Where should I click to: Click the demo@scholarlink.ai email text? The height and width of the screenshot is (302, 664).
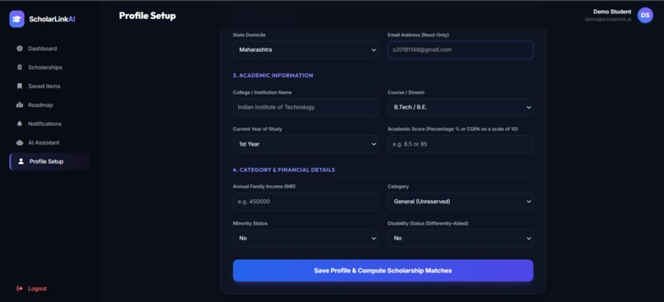click(x=608, y=20)
